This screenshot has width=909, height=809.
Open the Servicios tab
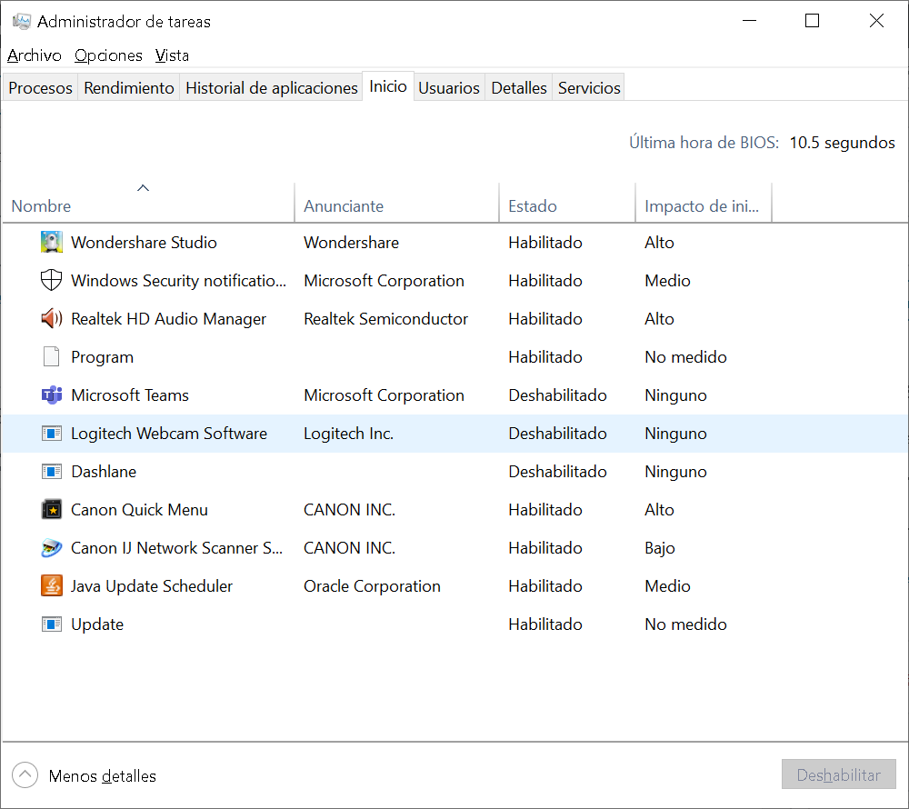[x=589, y=87]
